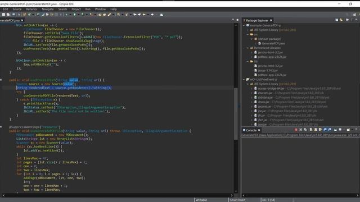Collapse the (default package) node
Image resolution: width=360 pixels, height=202 pixels.
coord(251,39)
